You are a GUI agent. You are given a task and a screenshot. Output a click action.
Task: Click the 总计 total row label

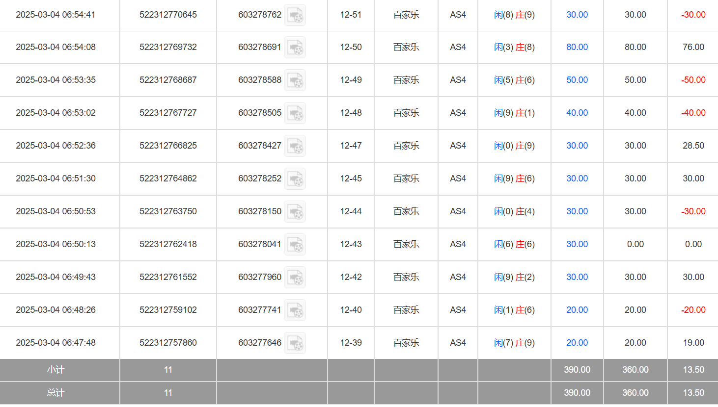coord(55,393)
